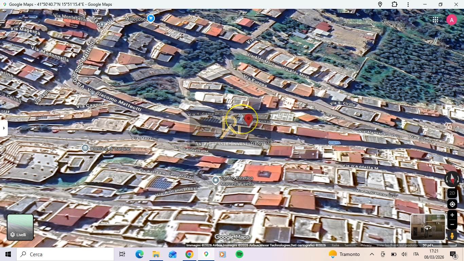Click the map scale bar to change units
The image size is (464, 261).
point(440,245)
